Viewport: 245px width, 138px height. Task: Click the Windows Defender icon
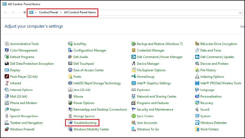pyautogui.click(x=197, y=123)
